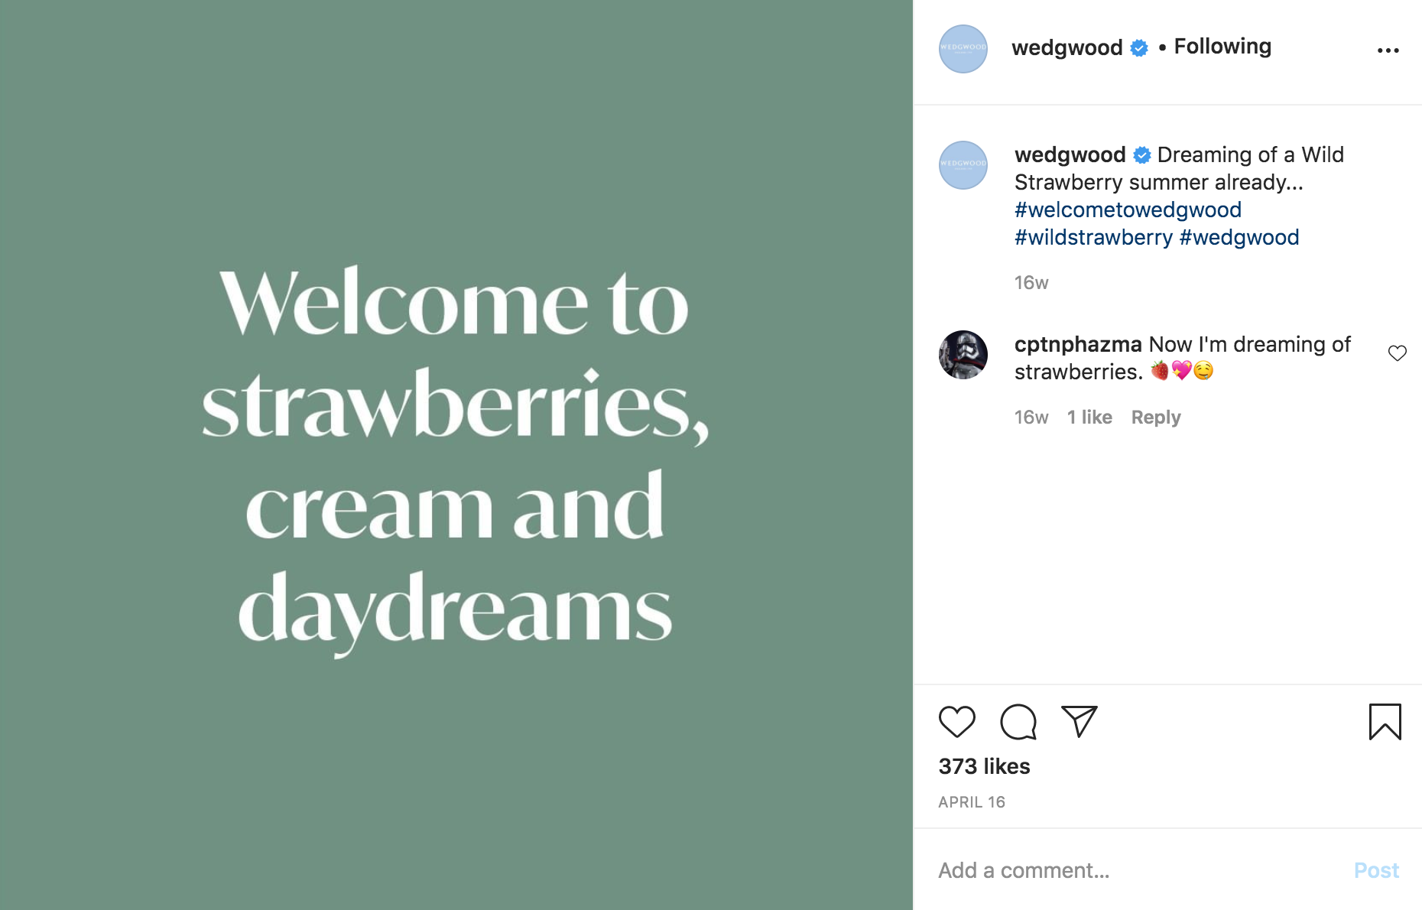Image resolution: width=1422 pixels, height=910 pixels.
Task: Reply to cptnphazma's comment
Action: point(1155,418)
